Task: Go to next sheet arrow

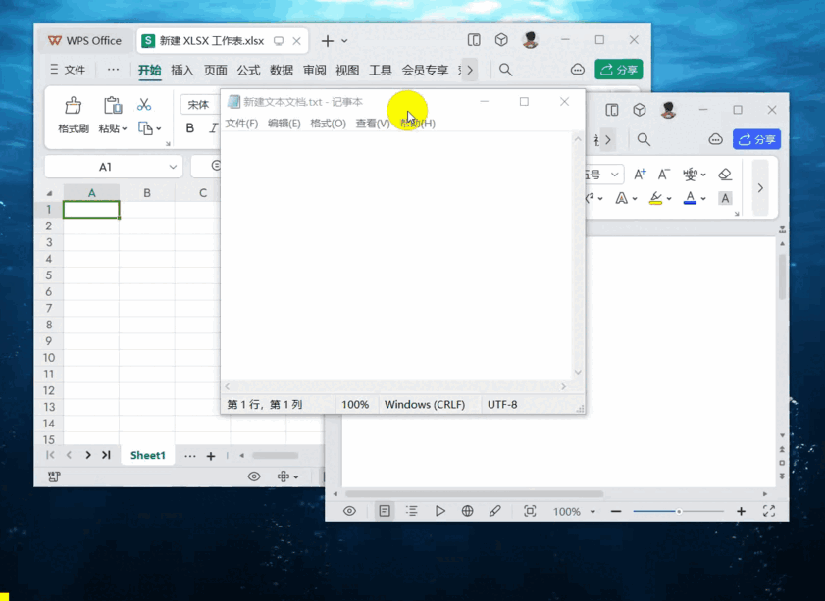Action: pyautogui.click(x=88, y=455)
